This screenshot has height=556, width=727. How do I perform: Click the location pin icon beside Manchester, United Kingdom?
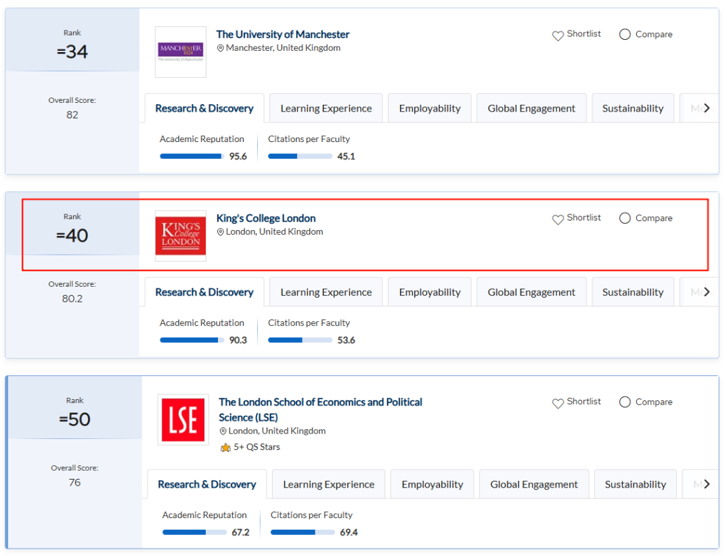pyautogui.click(x=221, y=48)
